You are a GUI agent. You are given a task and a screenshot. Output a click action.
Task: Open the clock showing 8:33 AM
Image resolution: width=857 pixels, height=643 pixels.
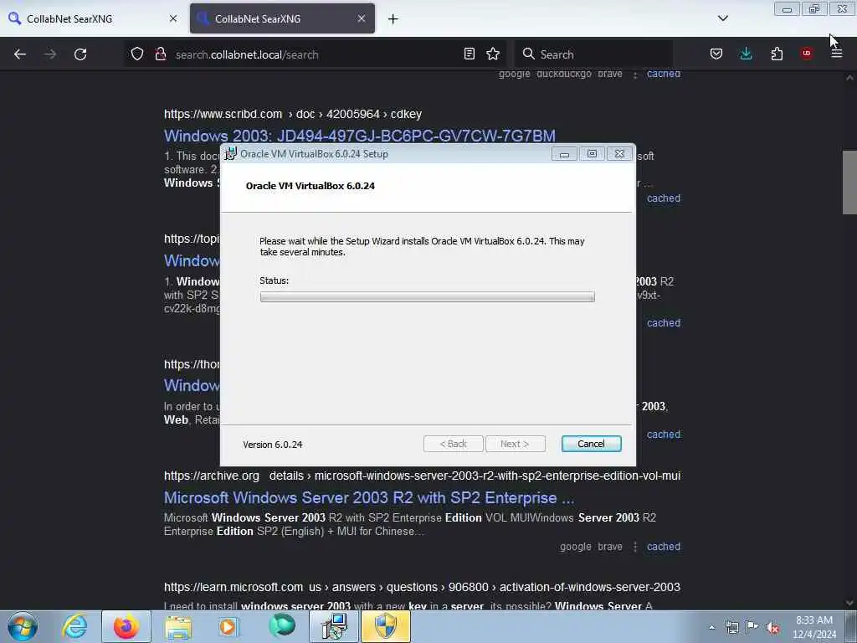click(x=814, y=627)
